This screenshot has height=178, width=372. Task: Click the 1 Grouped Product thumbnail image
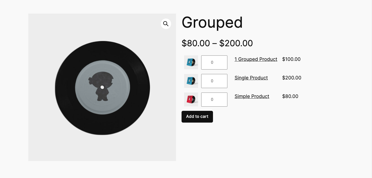pyautogui.click(x=191, y=62)
